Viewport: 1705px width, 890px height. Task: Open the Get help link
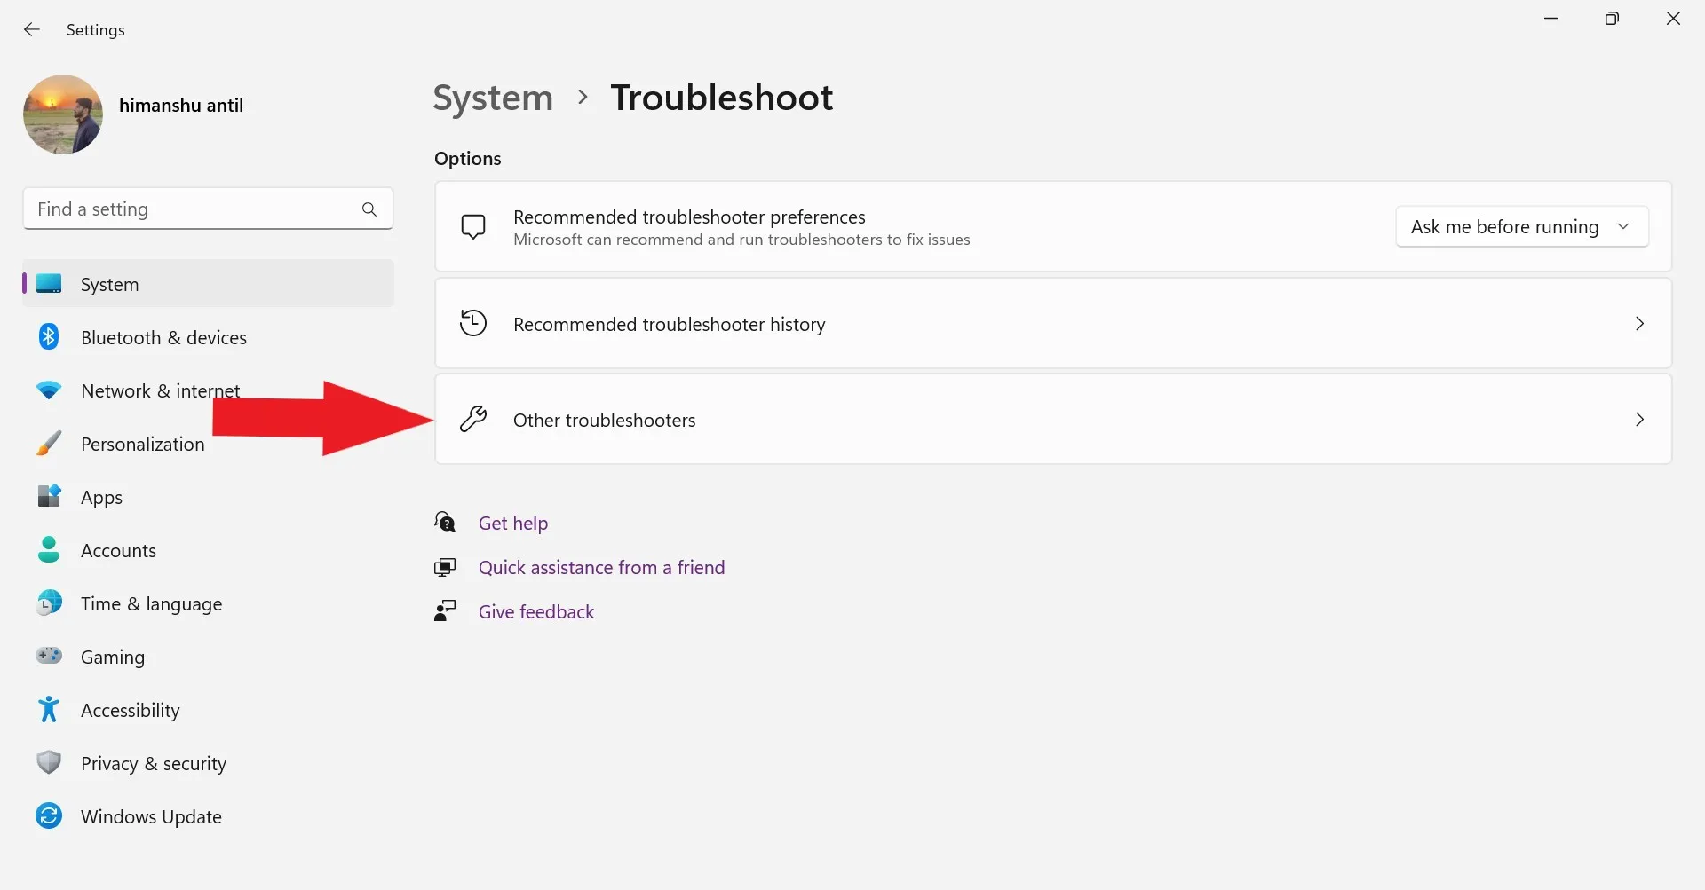512,524
